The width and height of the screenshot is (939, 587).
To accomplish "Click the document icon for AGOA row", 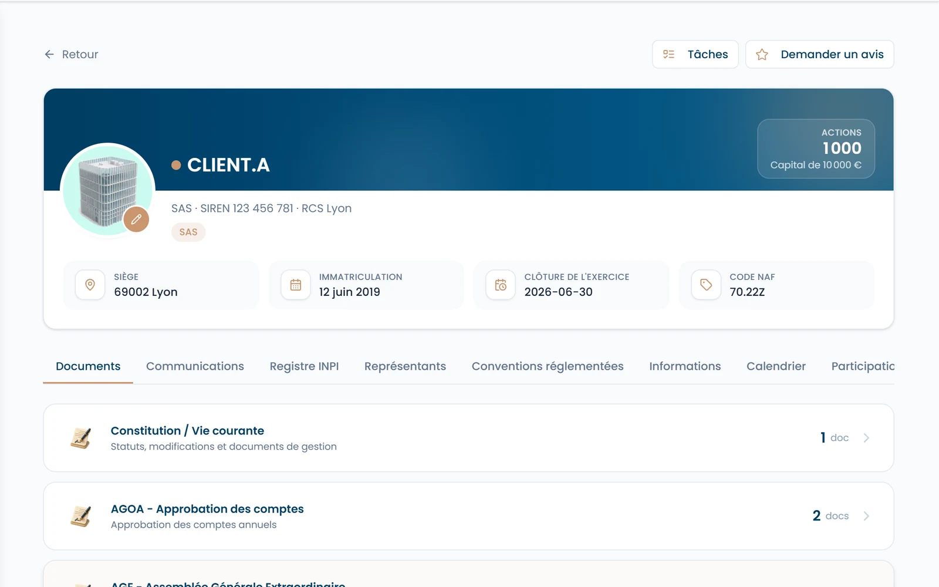I will tap(80, 516).
